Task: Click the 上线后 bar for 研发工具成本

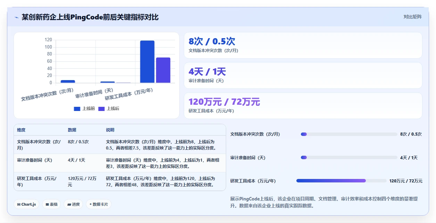Action: 163,70
